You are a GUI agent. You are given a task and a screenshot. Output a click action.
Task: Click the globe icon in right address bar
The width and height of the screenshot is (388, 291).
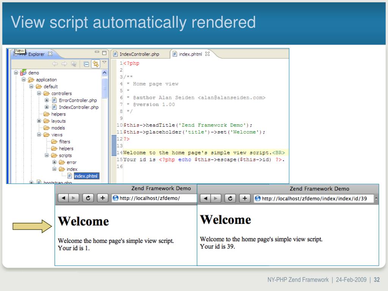(258, 198)
